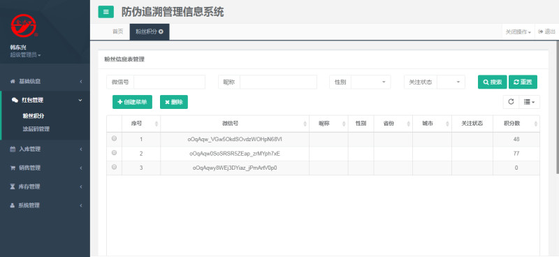The height and width of the screenshot is (257, 559).
Task: Open 涂层码管理 sidebar item
Action: [36, 129]
